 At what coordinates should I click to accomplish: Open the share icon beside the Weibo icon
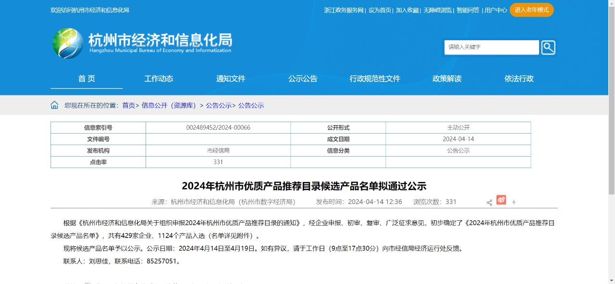[x=489, y=202]
